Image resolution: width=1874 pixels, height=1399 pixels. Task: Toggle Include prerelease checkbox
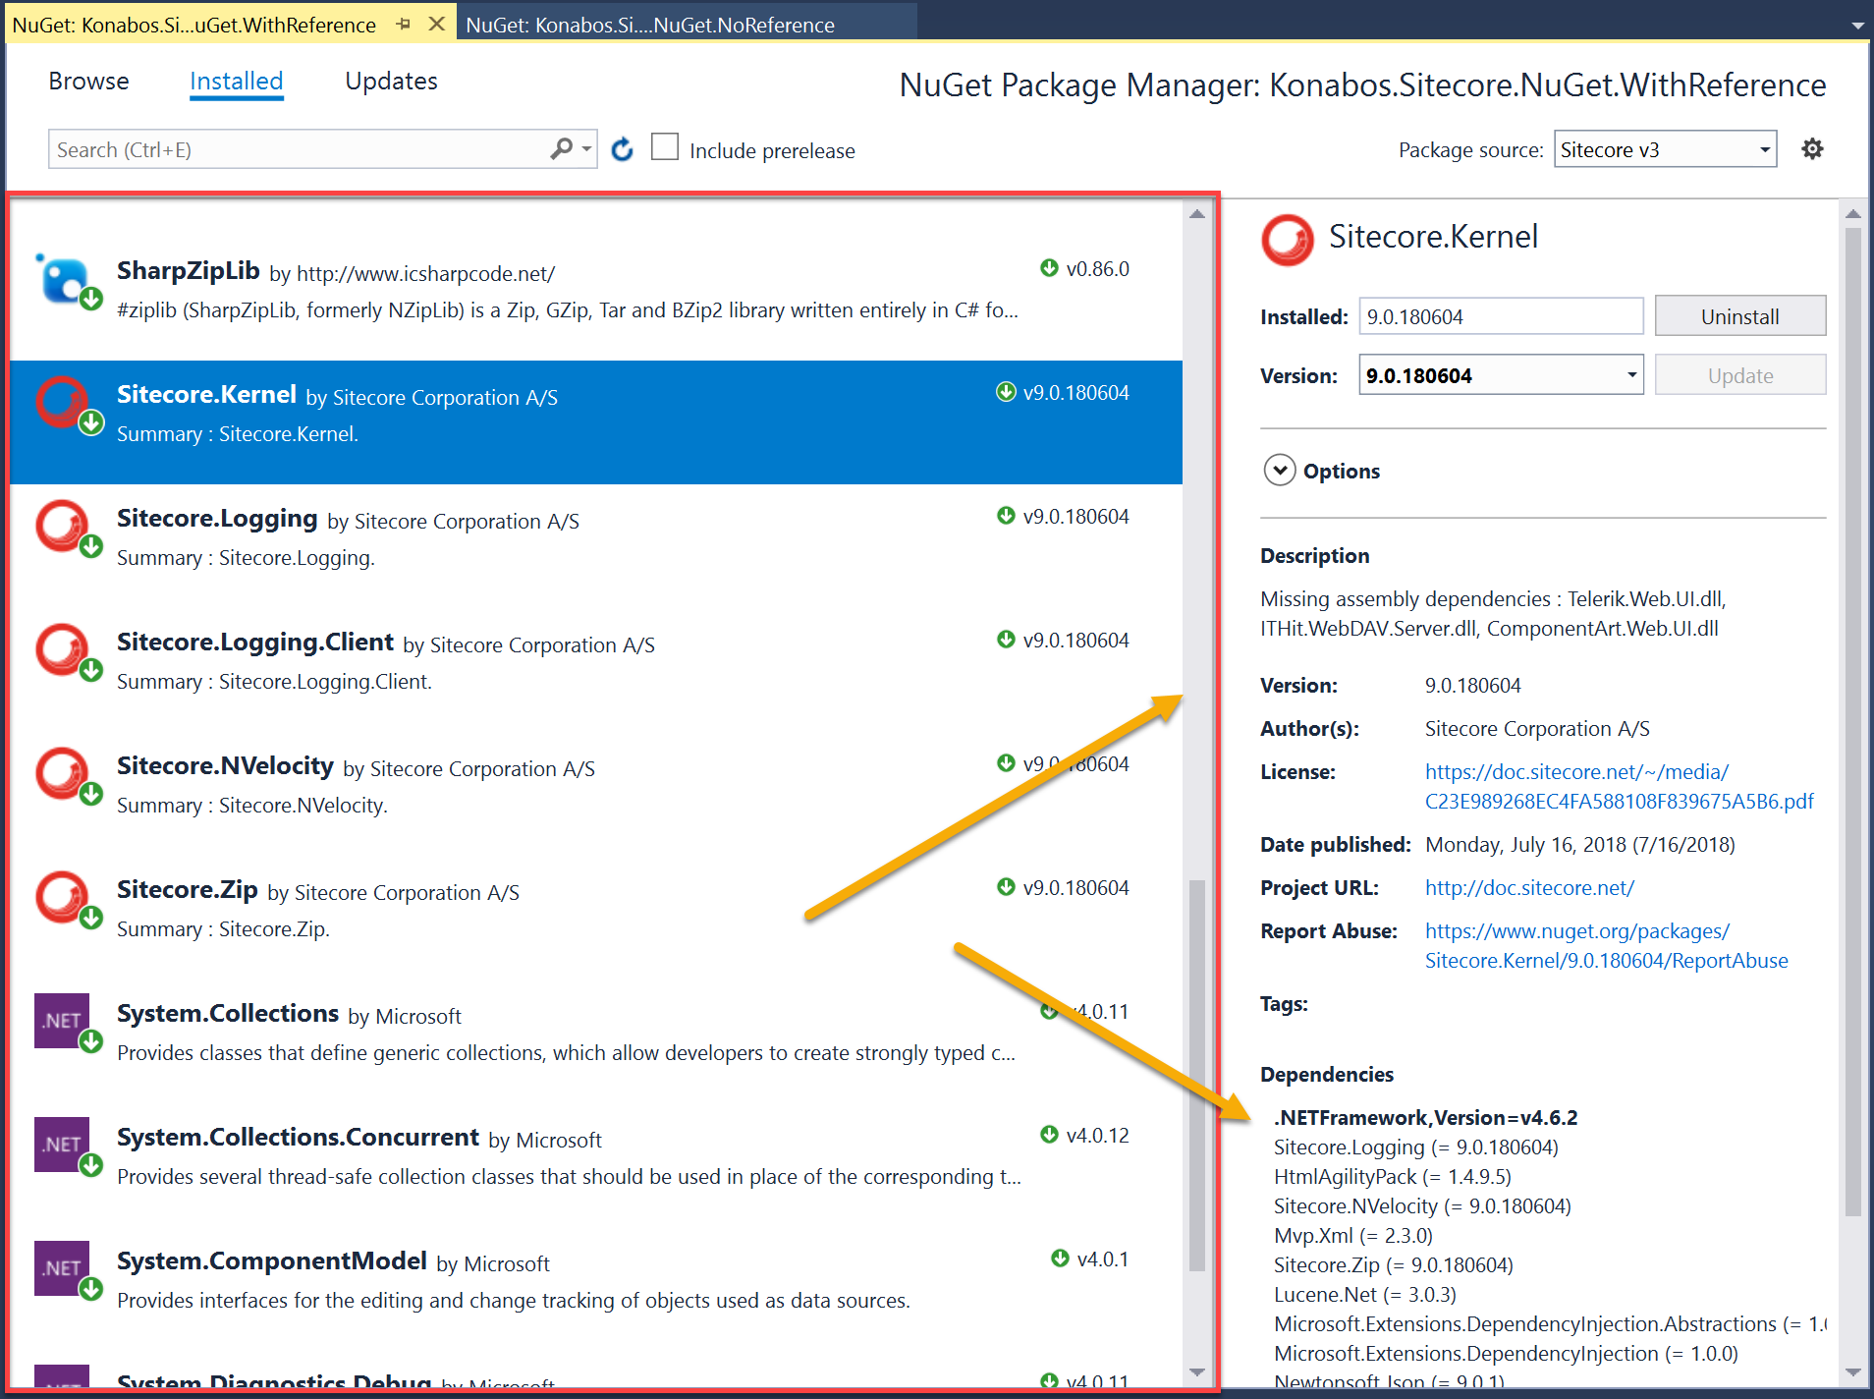point(665,147)
